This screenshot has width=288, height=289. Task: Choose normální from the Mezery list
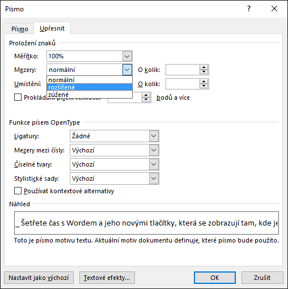(90, 80)
